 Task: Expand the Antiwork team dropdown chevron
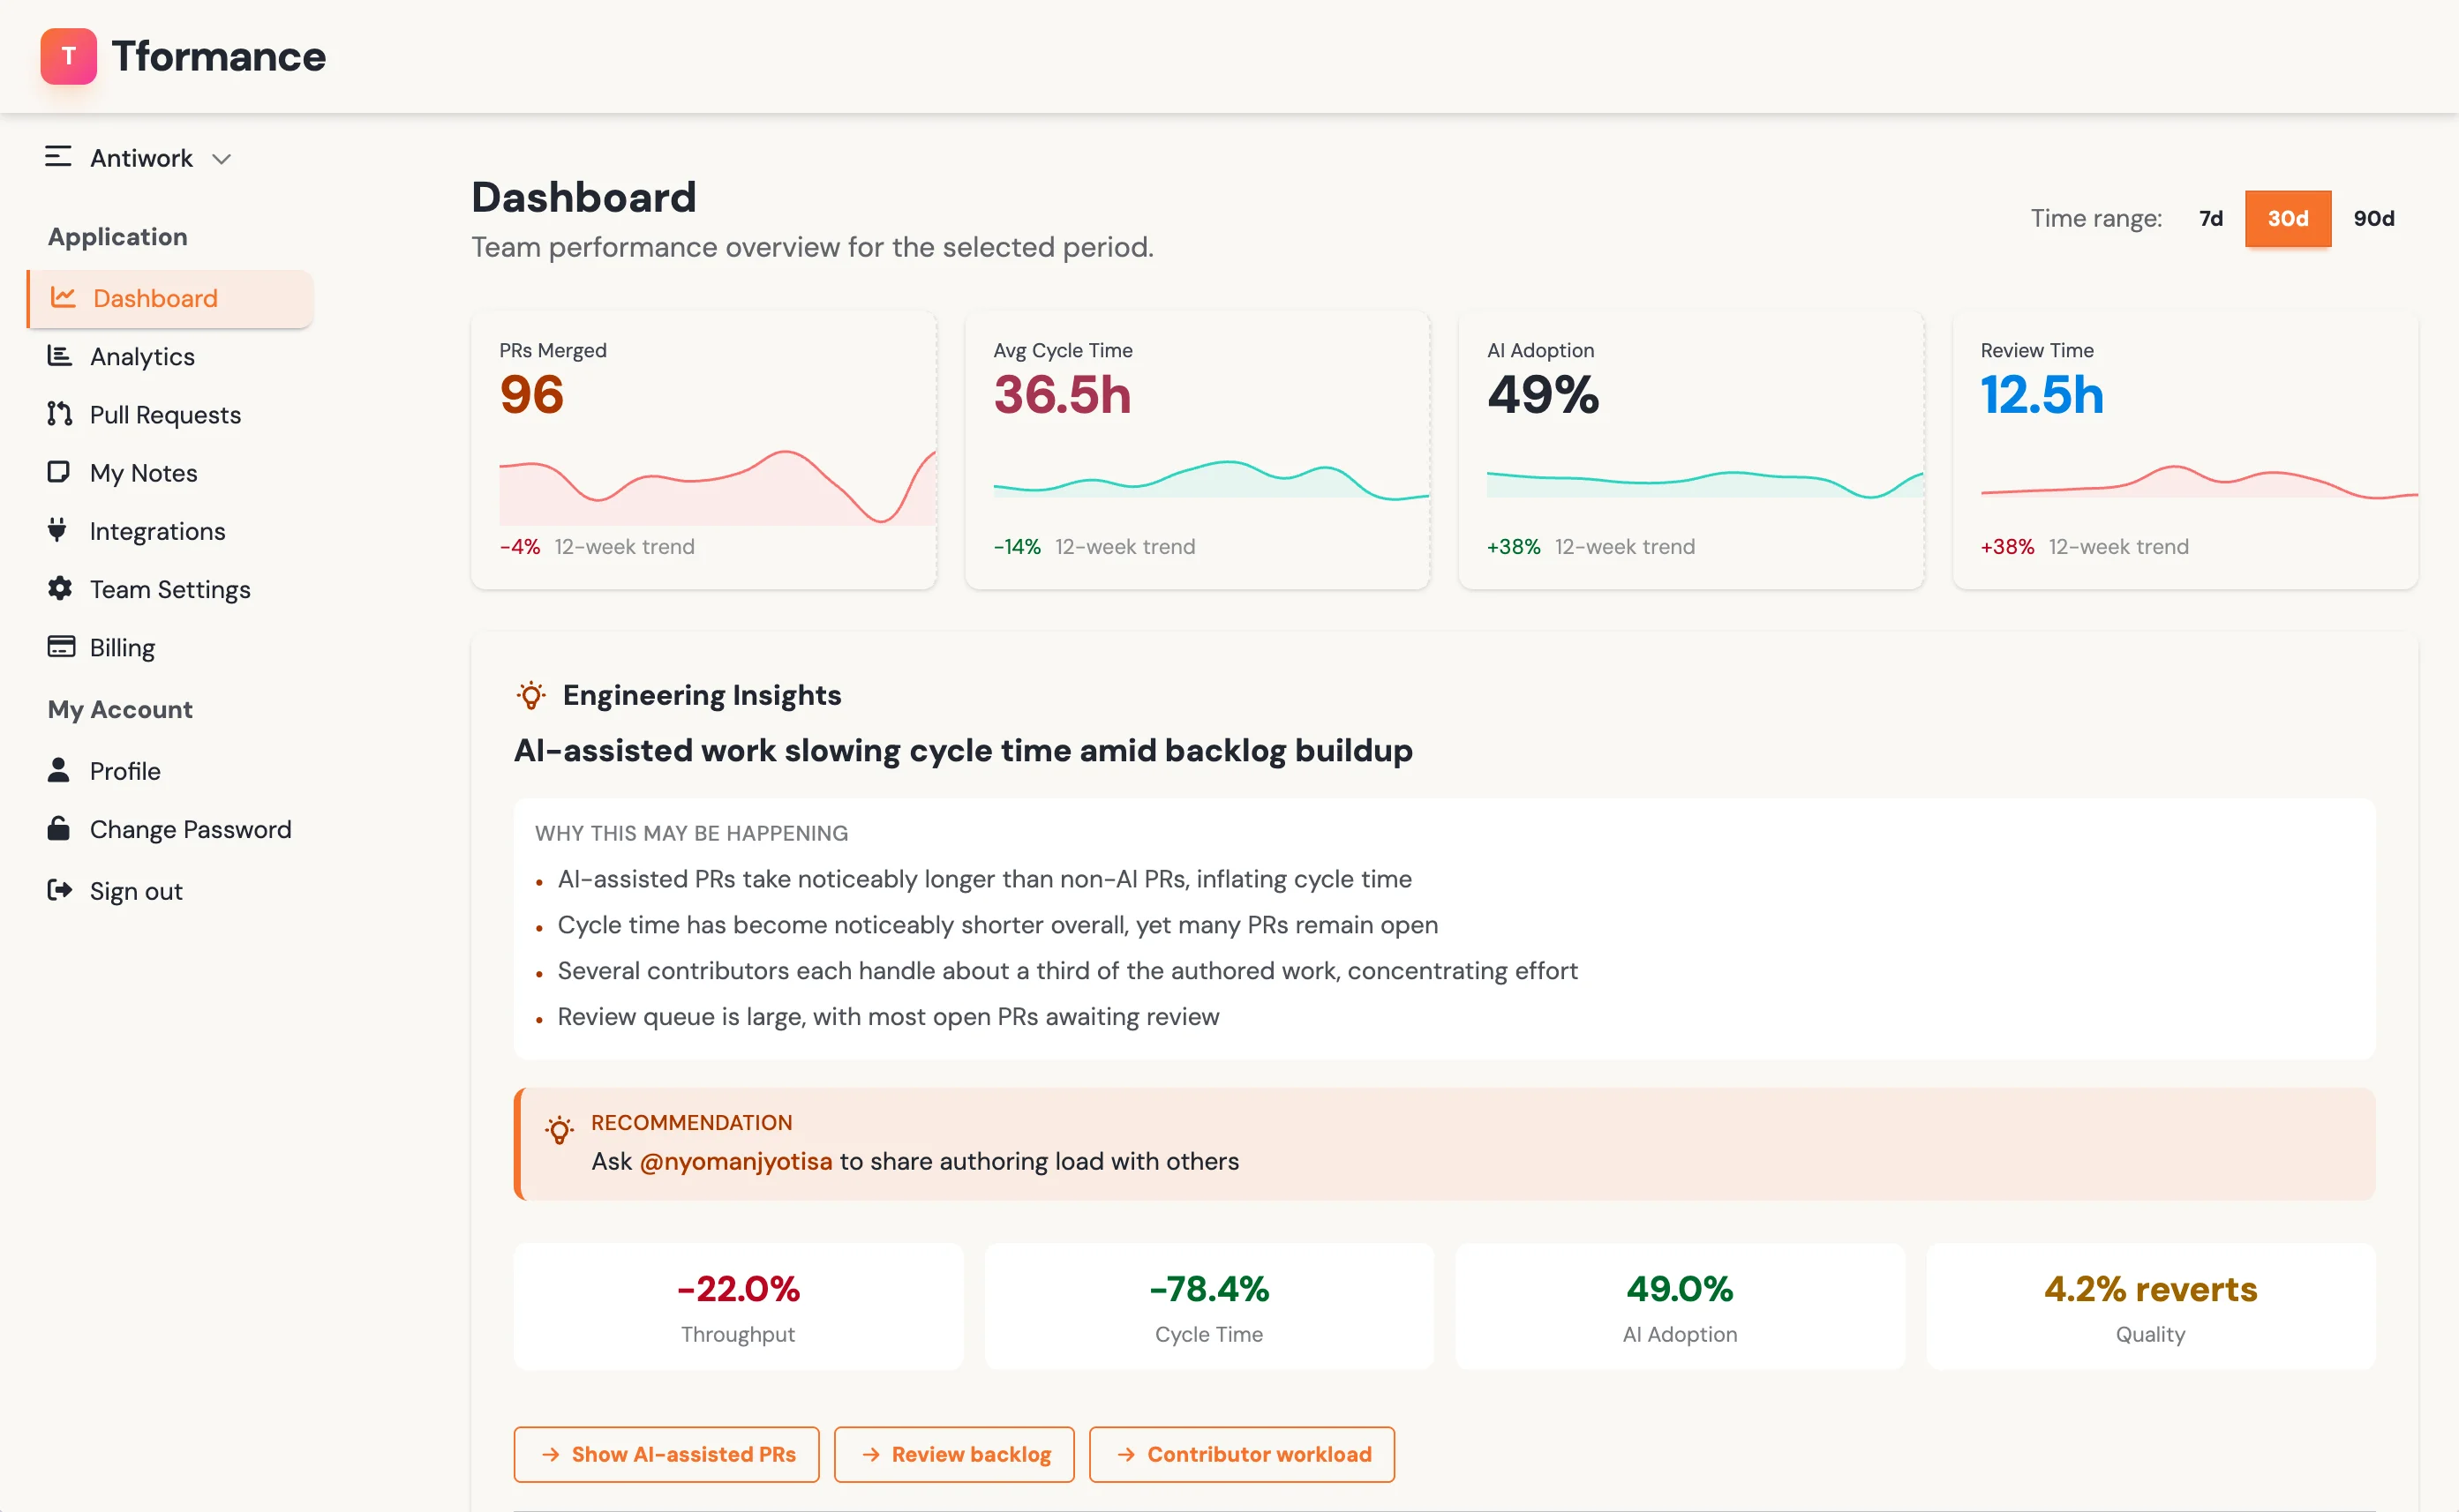[x=222, y=159]
